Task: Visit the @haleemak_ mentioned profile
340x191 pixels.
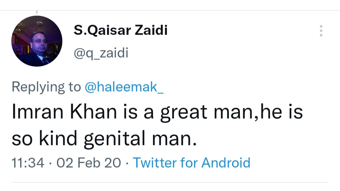Action: coord(124,87)
